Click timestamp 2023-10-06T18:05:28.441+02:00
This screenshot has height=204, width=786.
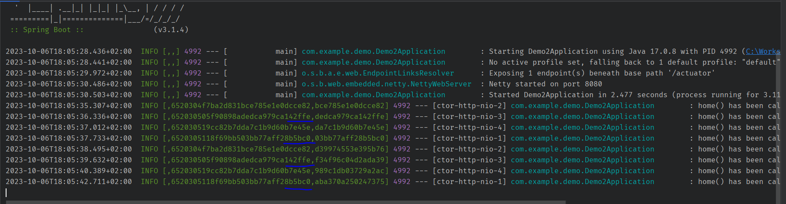(69, 62)
